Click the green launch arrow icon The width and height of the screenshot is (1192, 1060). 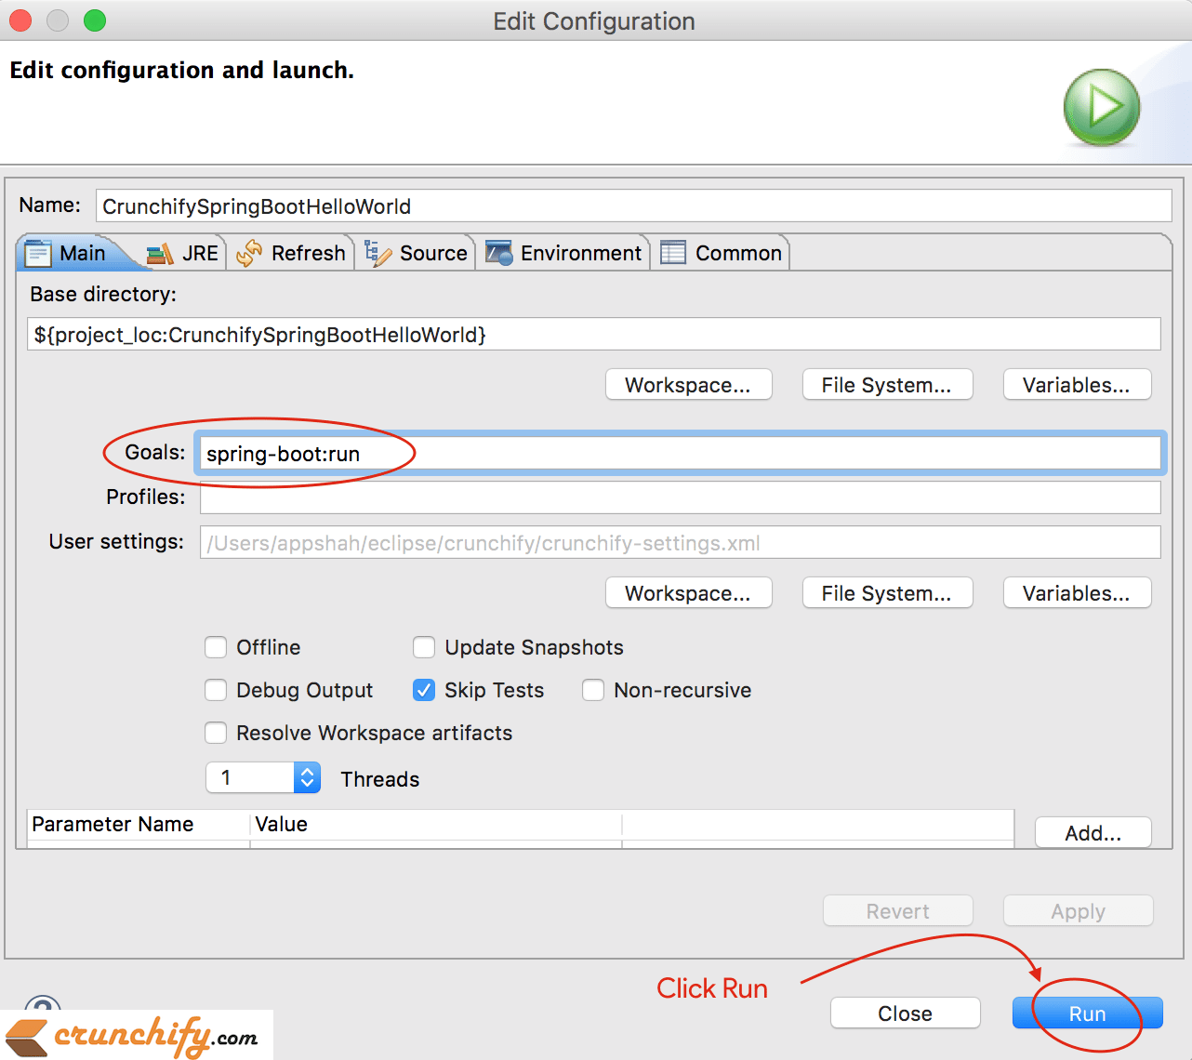[x=1102, y=107]
